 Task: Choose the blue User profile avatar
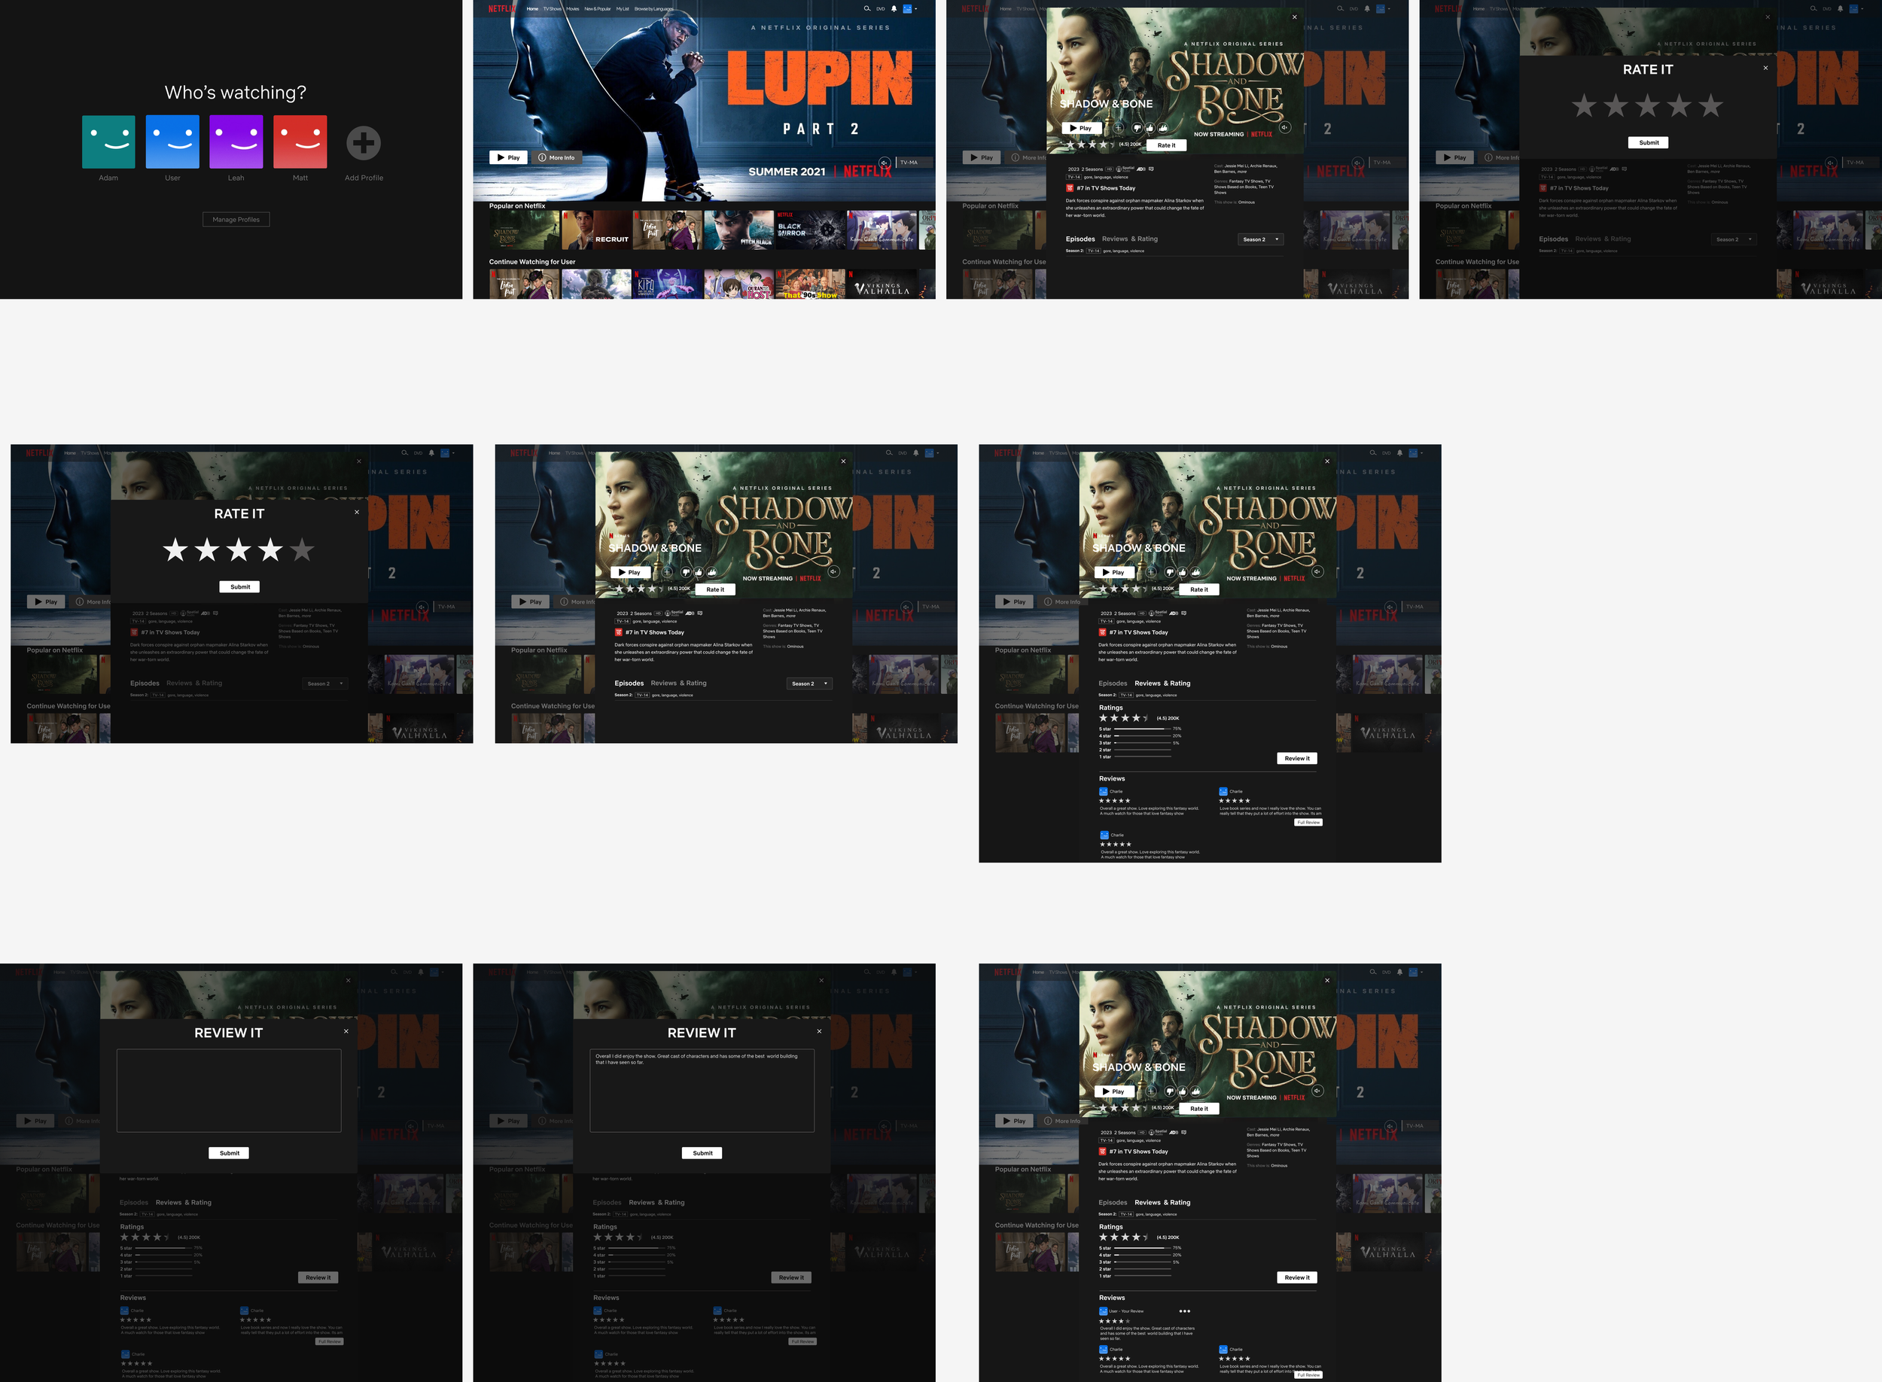click(172, 142)
